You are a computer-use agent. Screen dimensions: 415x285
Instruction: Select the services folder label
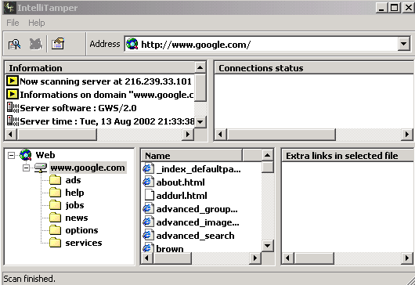(84, 243)
